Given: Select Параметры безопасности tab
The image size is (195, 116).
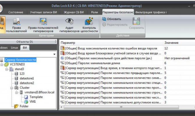Looking at the screenshot, I should [x=118, y=12].
